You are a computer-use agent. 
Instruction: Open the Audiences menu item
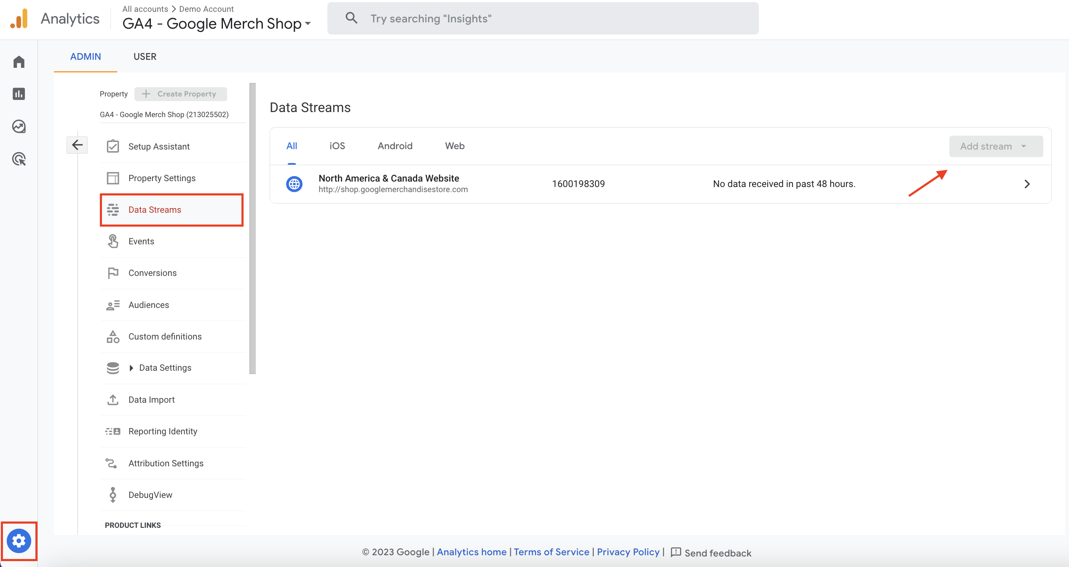pyautogui.click(x=173, y=305)
